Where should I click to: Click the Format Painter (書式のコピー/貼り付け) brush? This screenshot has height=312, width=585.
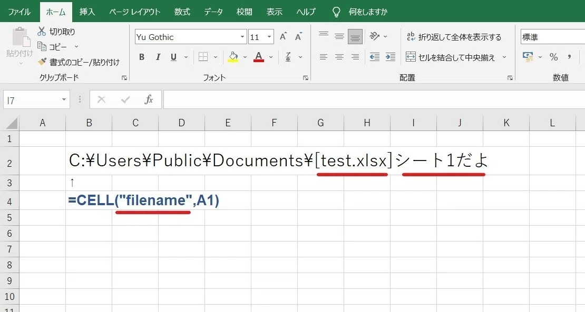coord(42,62)
